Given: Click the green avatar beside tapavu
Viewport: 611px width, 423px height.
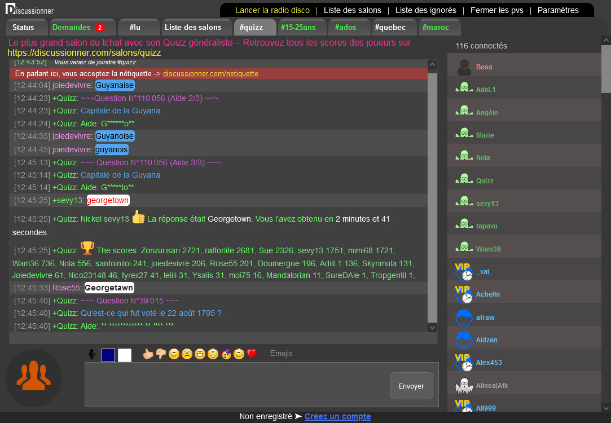Looking at the screenshot, I should [x=464, y=224].
